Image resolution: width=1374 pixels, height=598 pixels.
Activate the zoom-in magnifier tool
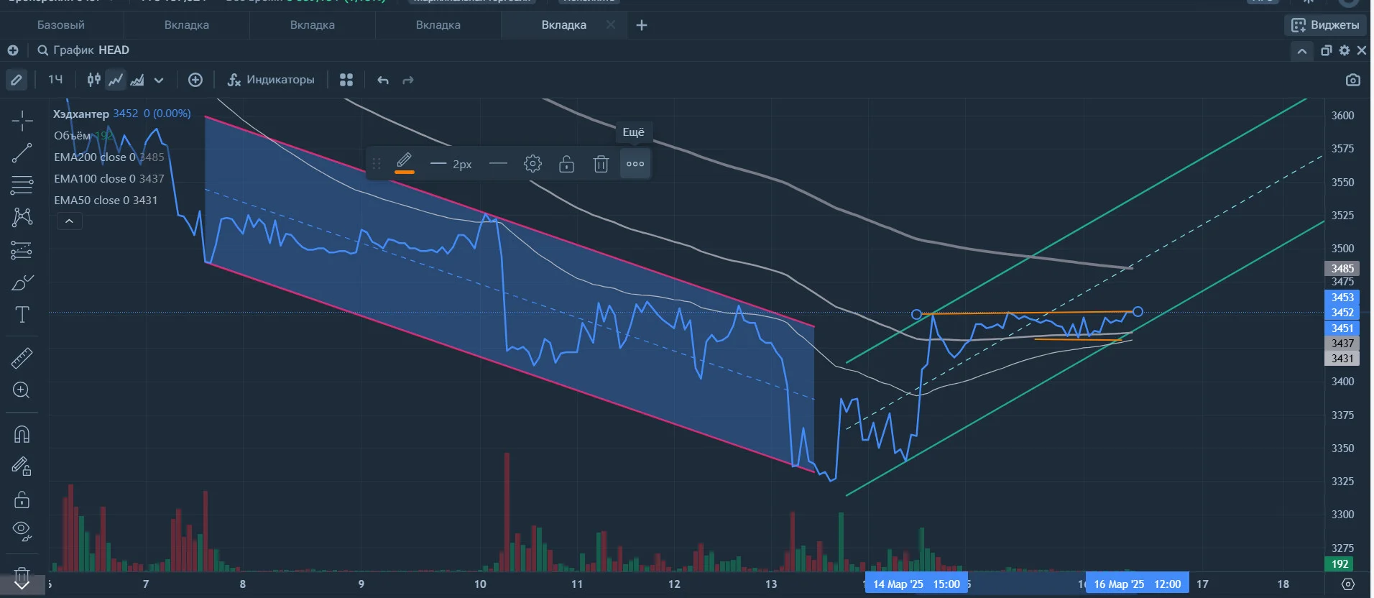click(x=22, y=390)
